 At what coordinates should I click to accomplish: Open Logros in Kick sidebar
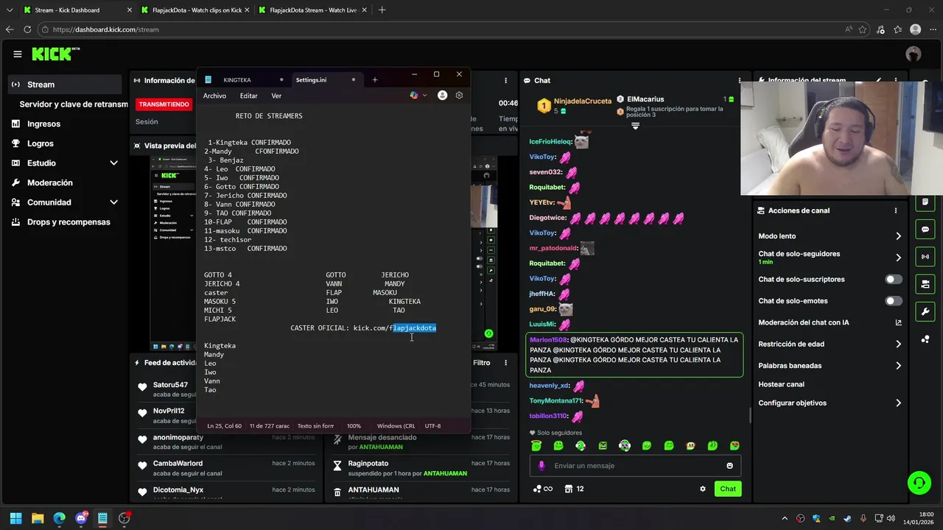[x=41, y=144]
